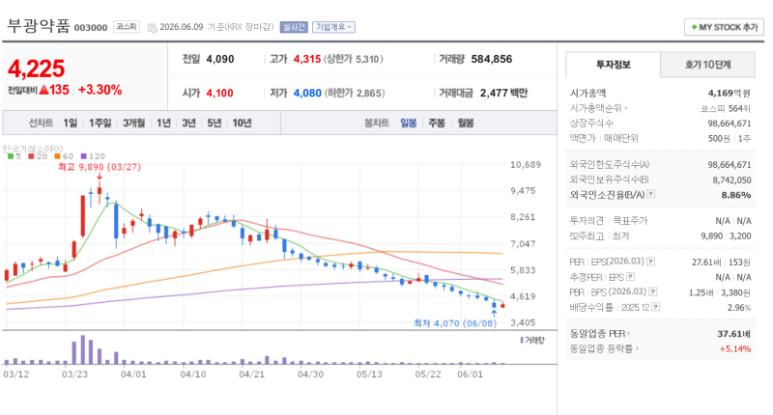Open help icon next to 추정PER EPS
773x415 pixels.
(630, 277)
